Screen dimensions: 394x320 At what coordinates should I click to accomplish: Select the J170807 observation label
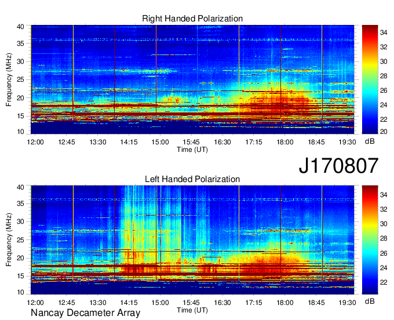tap(338, 166)
